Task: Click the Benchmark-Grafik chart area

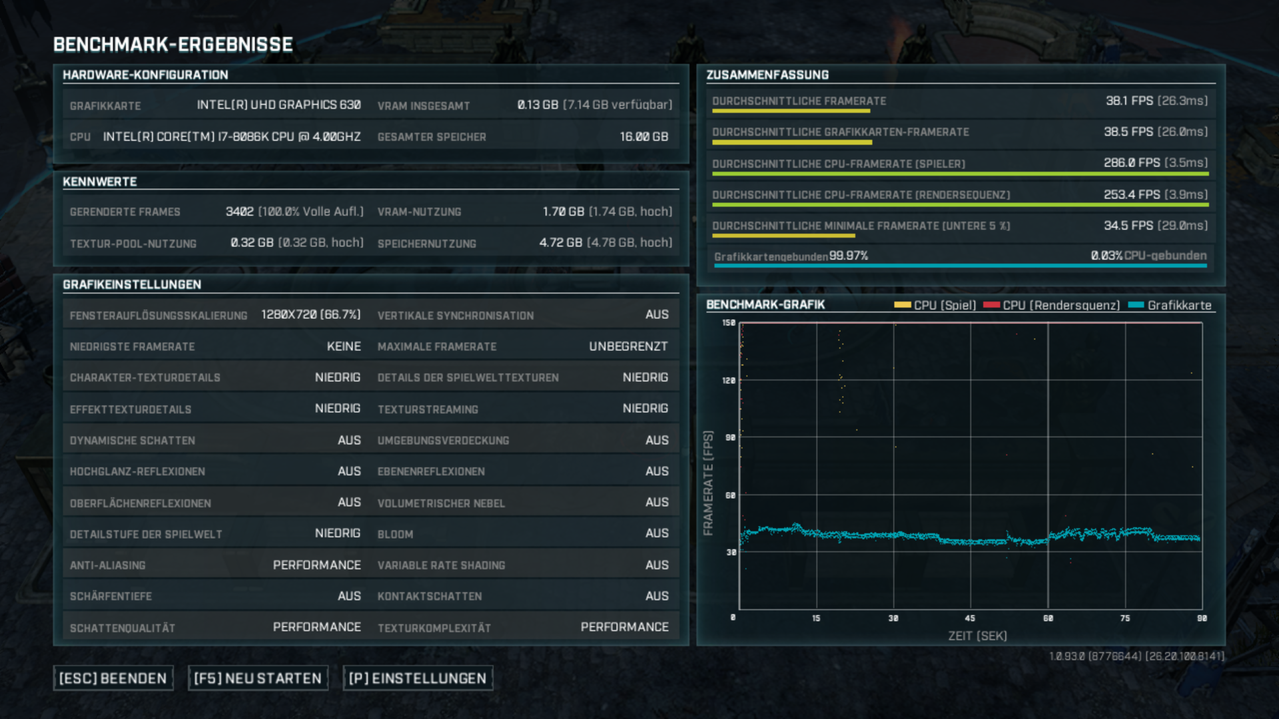Action: [970, 466]
